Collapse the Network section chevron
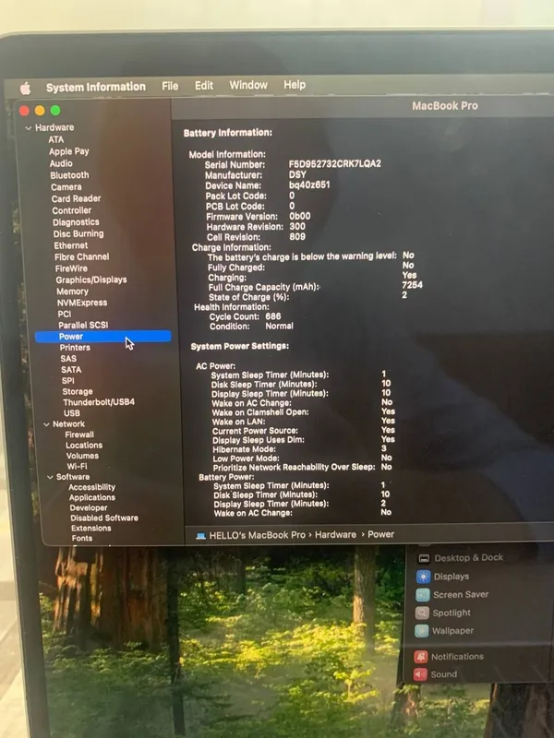The image size is (554, 738). [46, 424]
